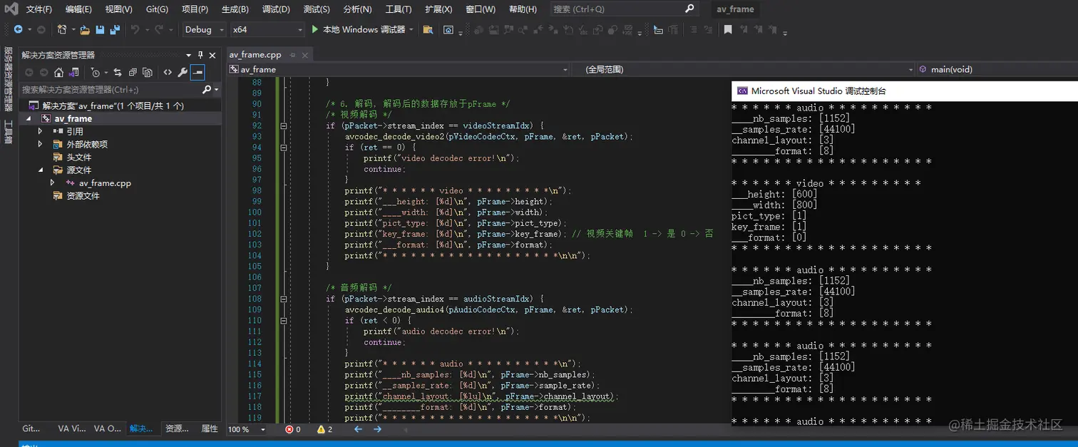Image resolution: width=1078 pixels, height=447 pixels.
Task: Close the Solution Explorer panel
Action: [x=212, y=55]
